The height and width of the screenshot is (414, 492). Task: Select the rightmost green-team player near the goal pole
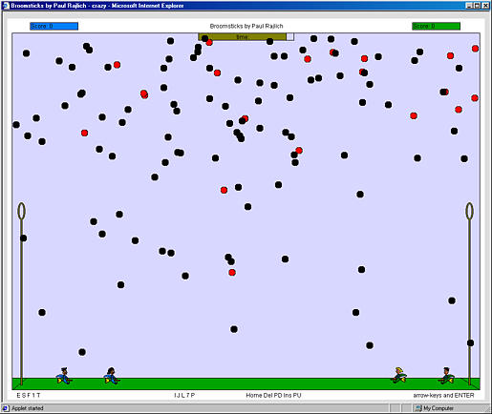click(446, 376)
